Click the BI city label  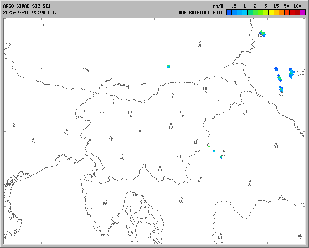tap(220, 237)
